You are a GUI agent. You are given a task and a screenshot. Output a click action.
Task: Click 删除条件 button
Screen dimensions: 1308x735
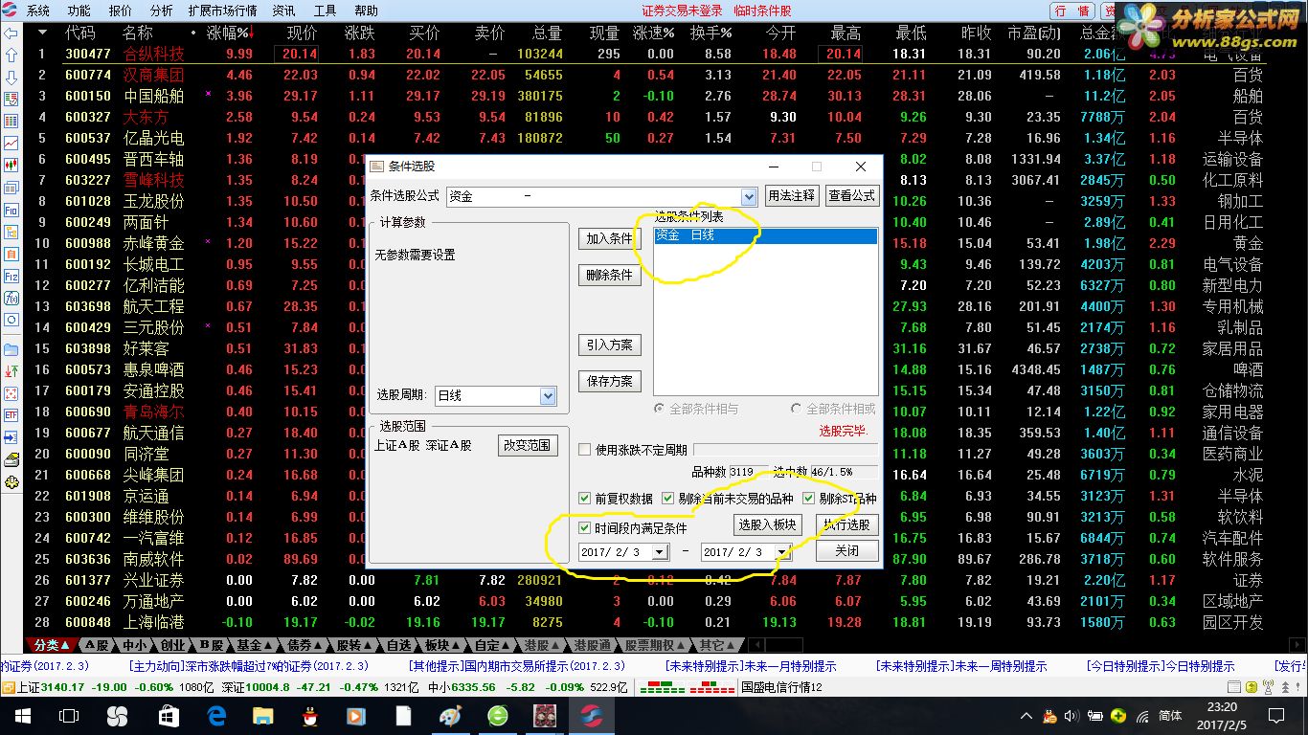click(610, 275)
